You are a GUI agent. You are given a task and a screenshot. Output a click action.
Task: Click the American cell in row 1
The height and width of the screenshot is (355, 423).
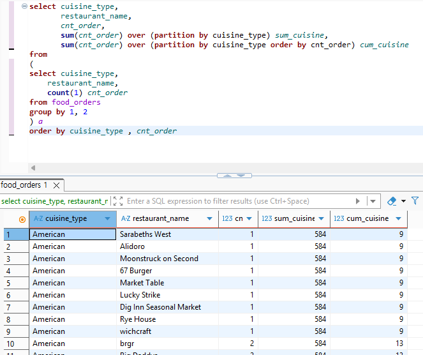point(73,234)
